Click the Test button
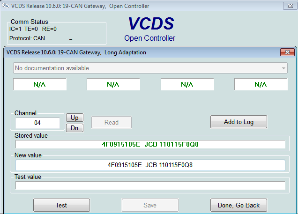The image size is (298, 214). click(x=61, y=205)
